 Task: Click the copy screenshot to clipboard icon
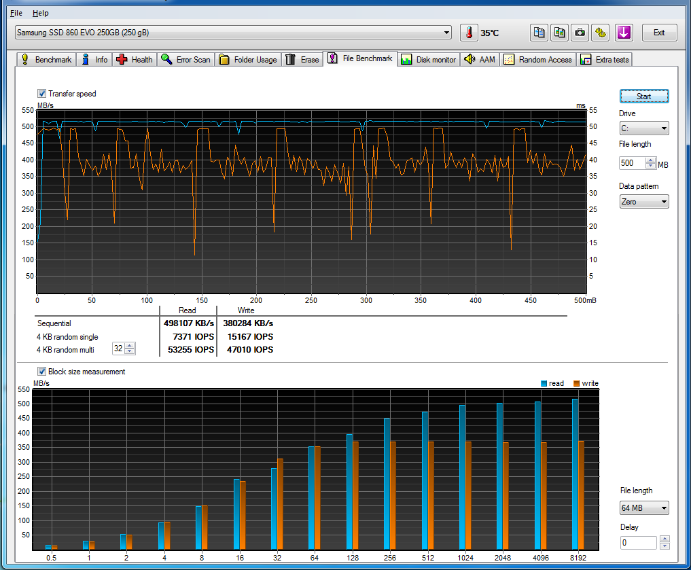click(x=560, y=33)
